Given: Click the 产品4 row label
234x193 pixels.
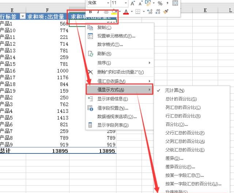Looking at the screenshot, I should (6, 111).
